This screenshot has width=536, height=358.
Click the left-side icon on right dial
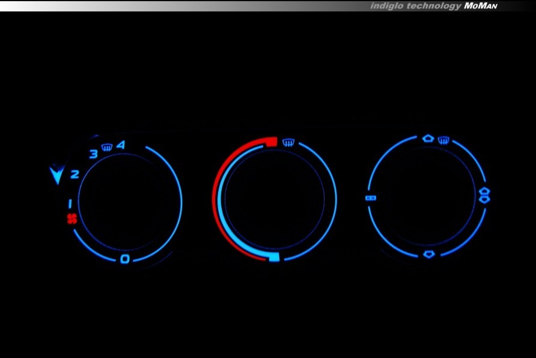pyautogui.click(x=371, y=197)
